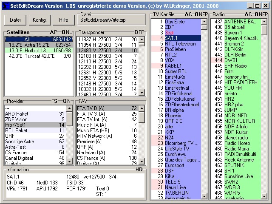Select FTA TV Int. (A) favourites list

click(x=108, y=119)
